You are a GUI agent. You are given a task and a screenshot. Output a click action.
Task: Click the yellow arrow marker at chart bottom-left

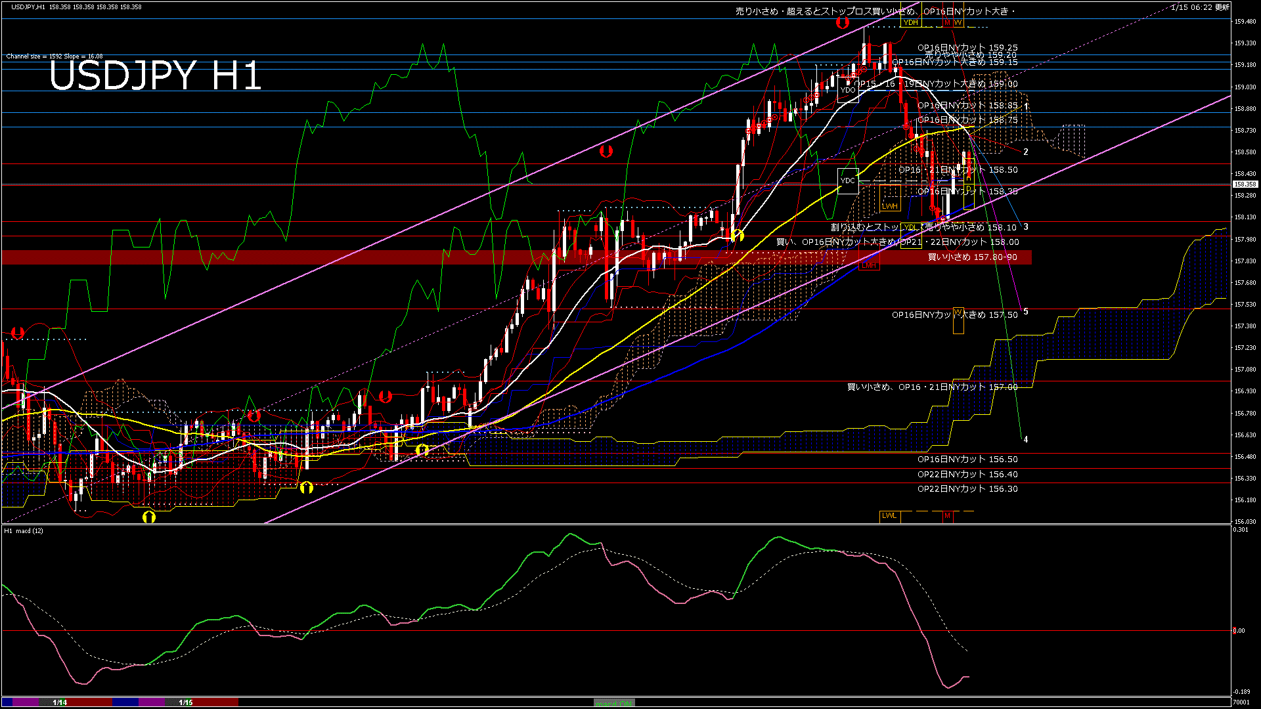[x=149, y=517]
